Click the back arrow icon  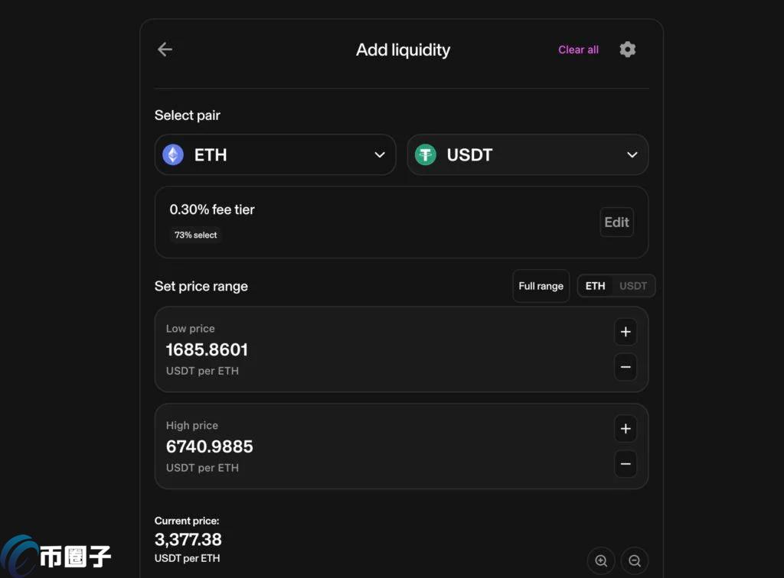click(165, 50)
